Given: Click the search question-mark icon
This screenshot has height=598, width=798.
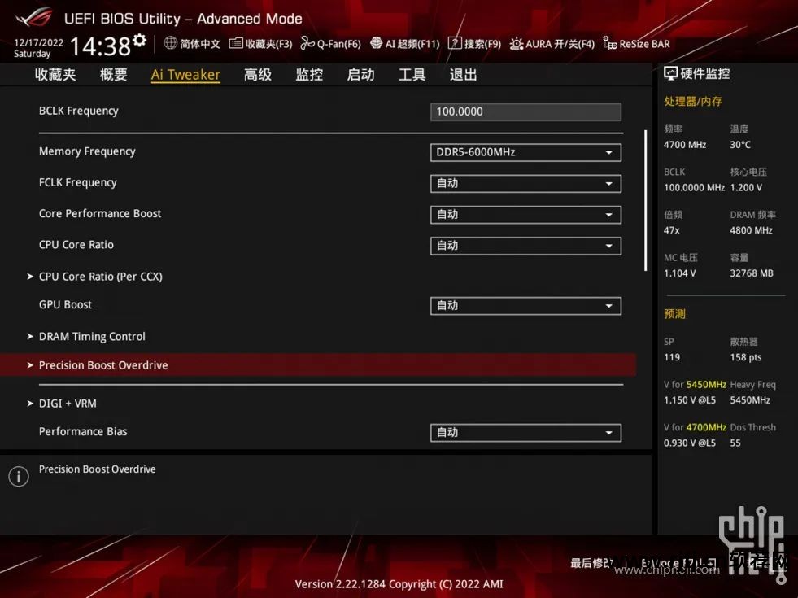Looking at the screenshot, I should 455,43.
